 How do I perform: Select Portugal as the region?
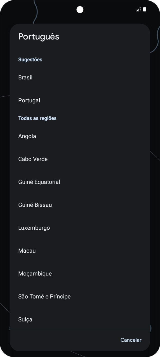coord(29,100)
